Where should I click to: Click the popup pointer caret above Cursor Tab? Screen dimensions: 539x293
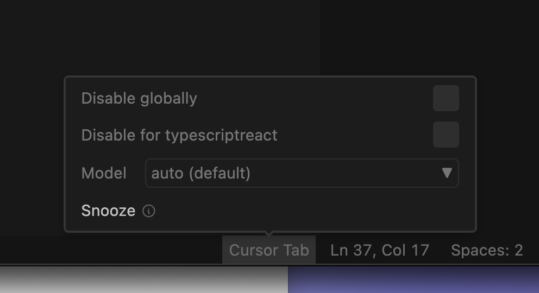[268, 234]
